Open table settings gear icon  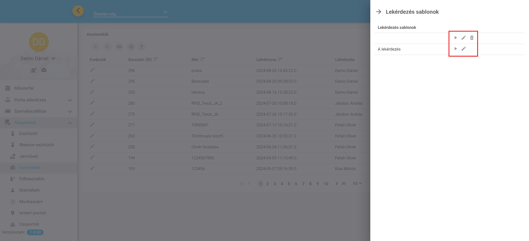[x=131, y=47]
